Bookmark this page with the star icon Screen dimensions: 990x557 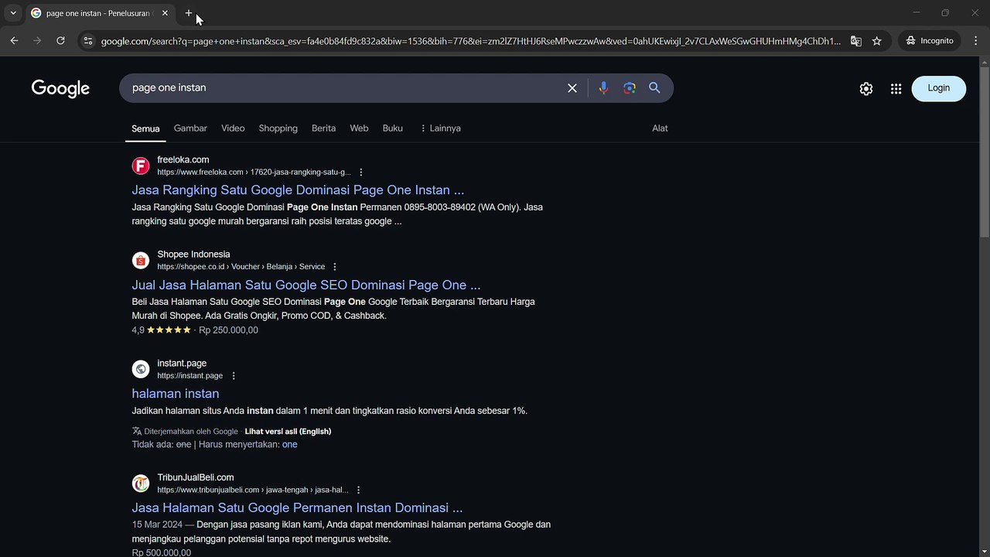pyautogui.click(x=876, y=41)
